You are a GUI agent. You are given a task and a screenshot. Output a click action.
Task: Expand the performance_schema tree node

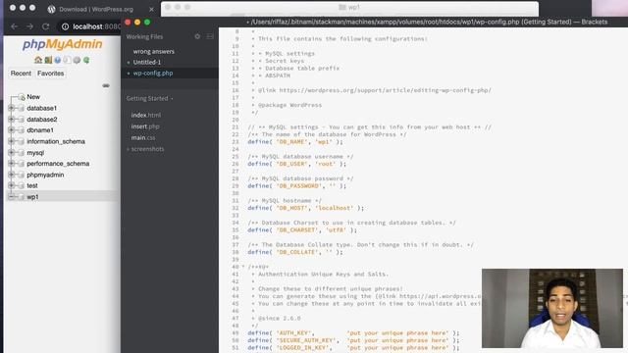click(11, 164)
